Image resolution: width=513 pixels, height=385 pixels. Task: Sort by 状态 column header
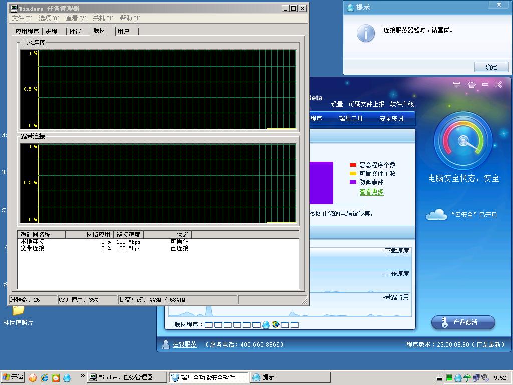[x=167, y=235]
